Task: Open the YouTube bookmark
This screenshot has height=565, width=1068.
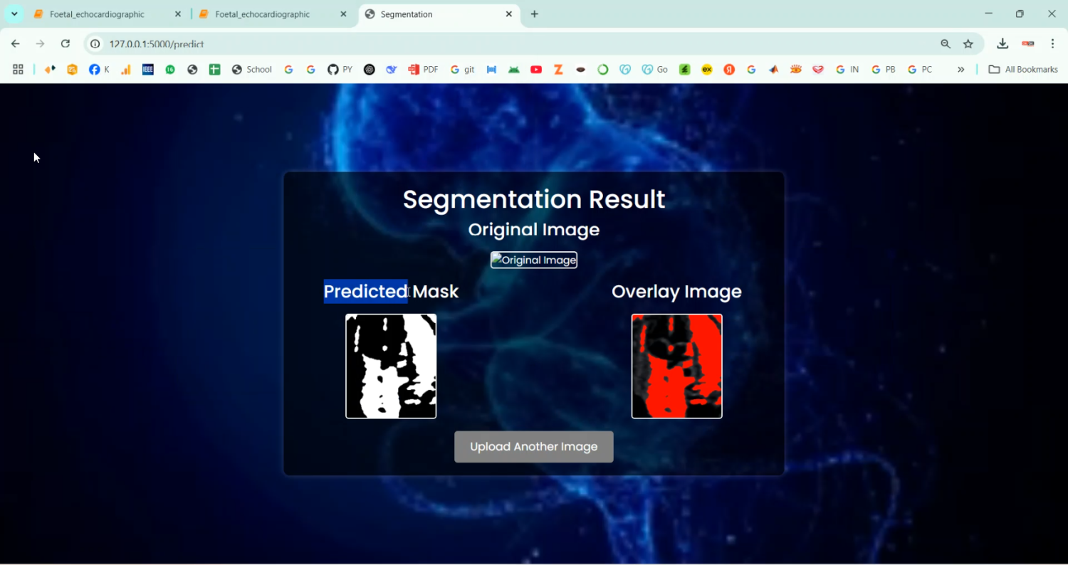Action: (536, 69)
